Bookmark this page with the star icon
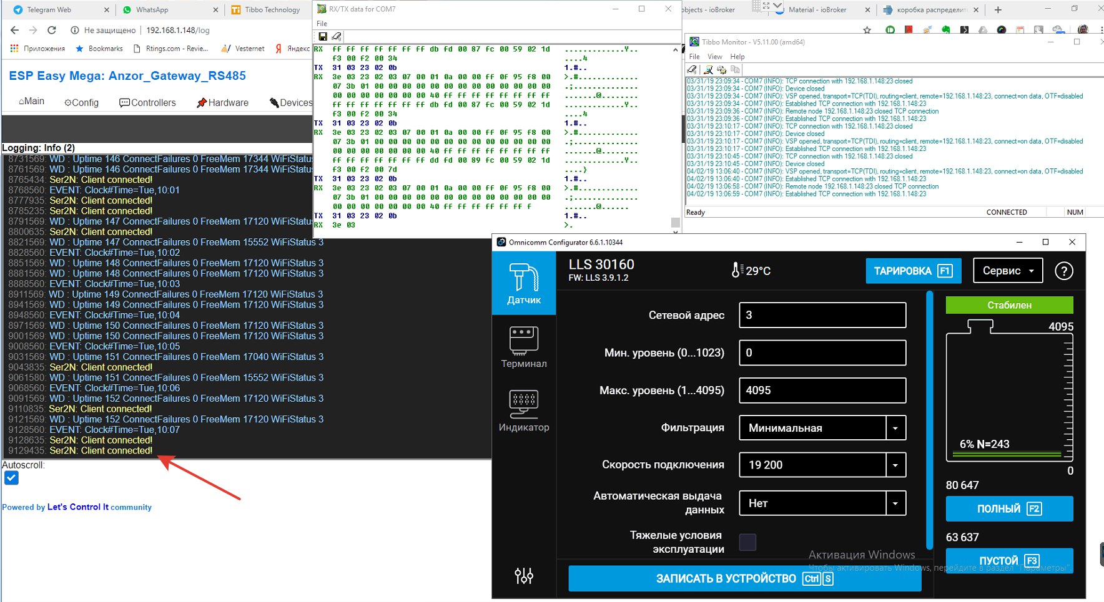Image resolution: width=1104 pixels, height=602 pixels. (x=867, y=30)
